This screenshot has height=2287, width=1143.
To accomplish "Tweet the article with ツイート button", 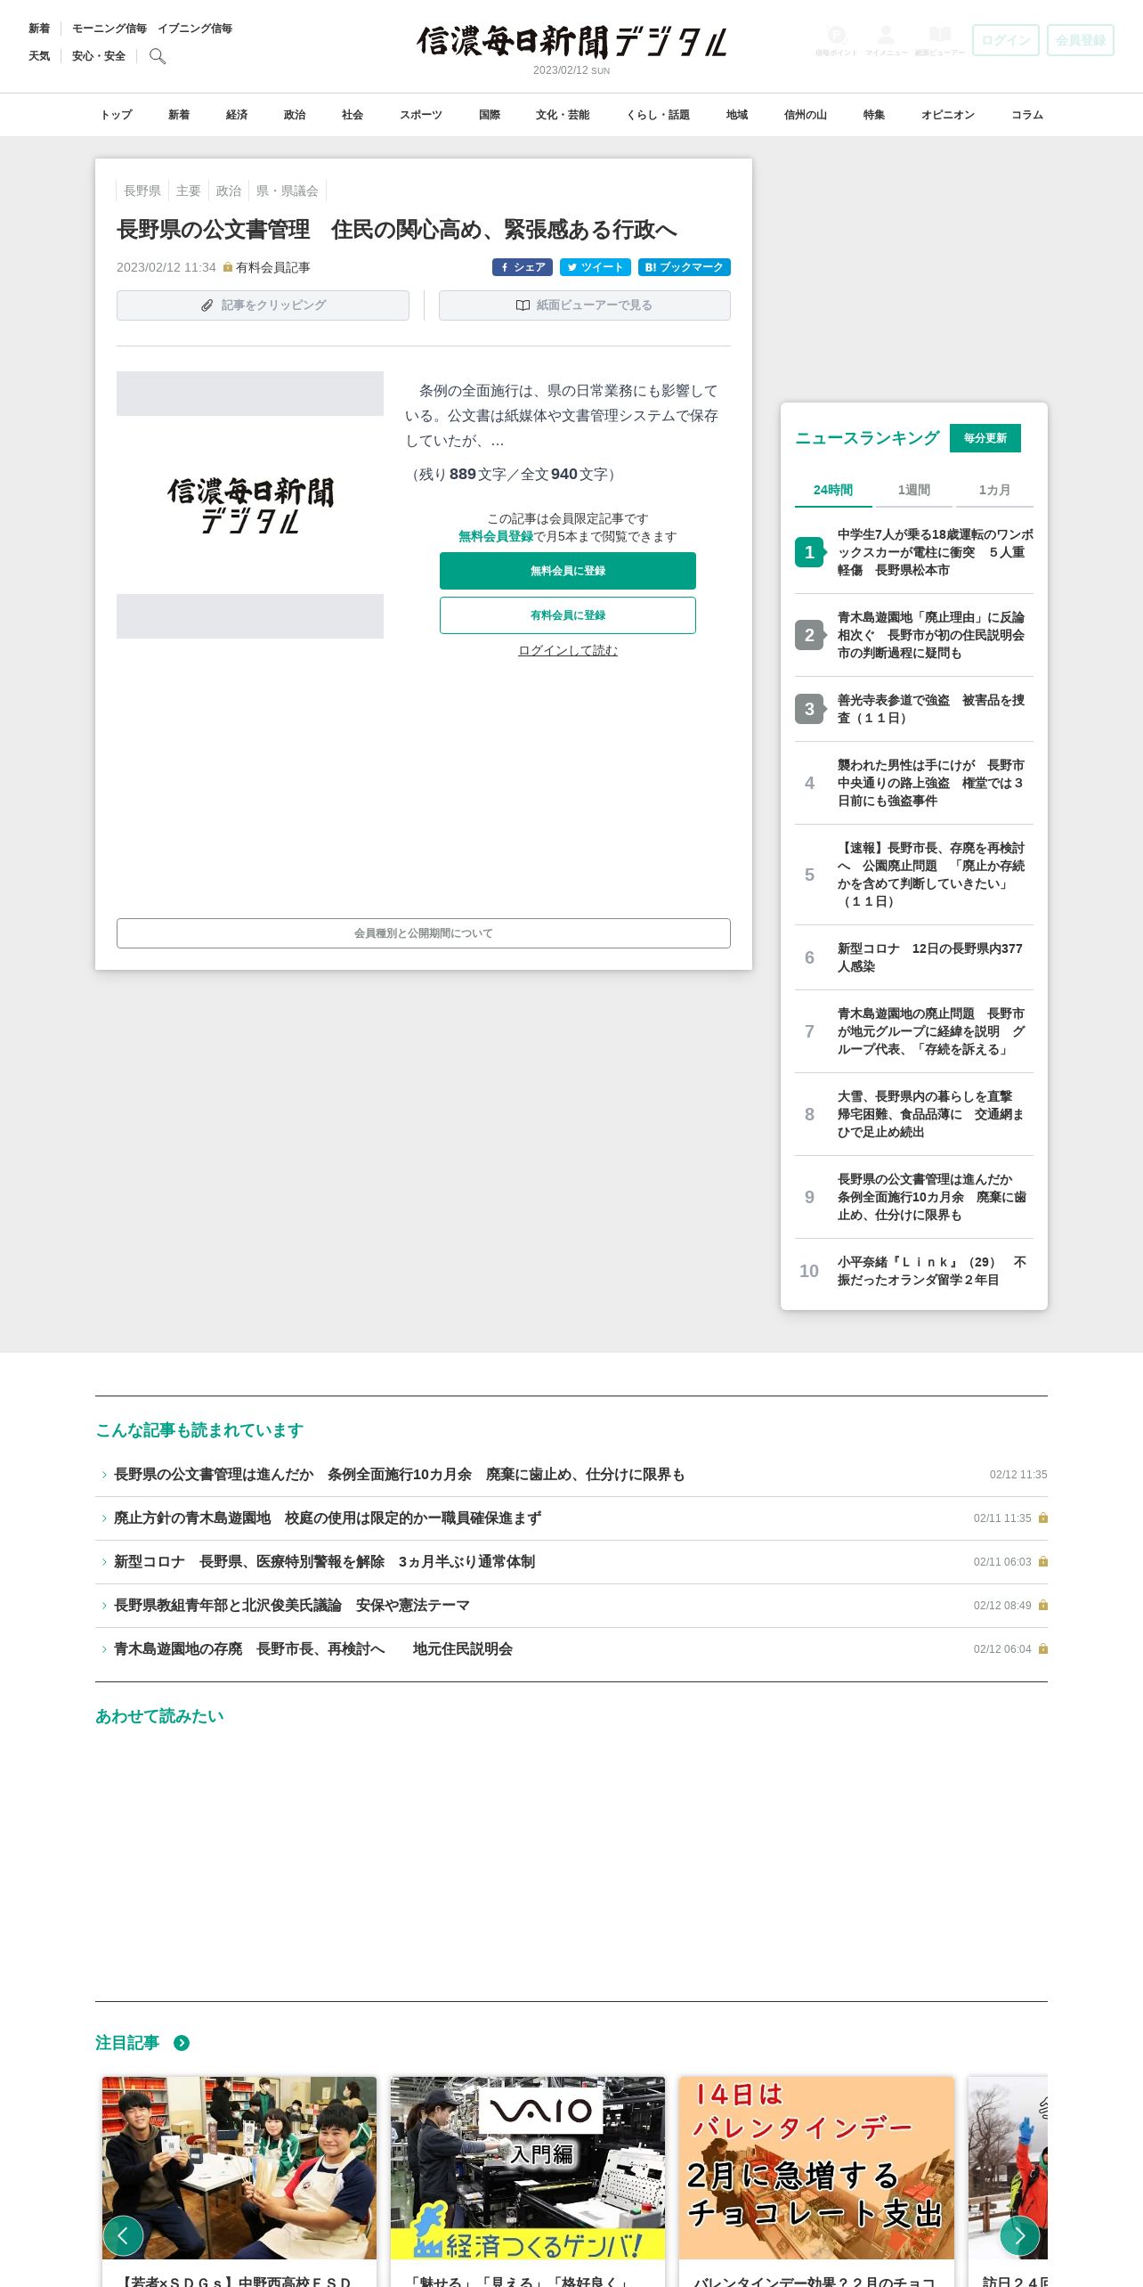I will pos(596,267).
